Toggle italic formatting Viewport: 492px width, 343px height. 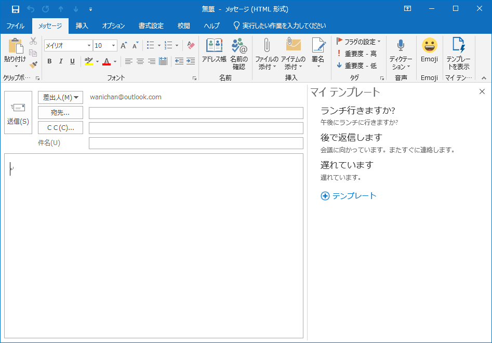pyautogui.click(x=61, y=61)
